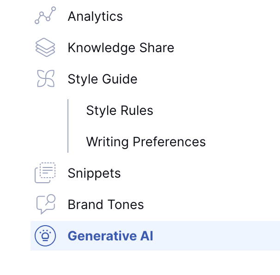The image size is (280, 275).
Task: Select Writing Preferences submenu item
Action: coord(146,142)
